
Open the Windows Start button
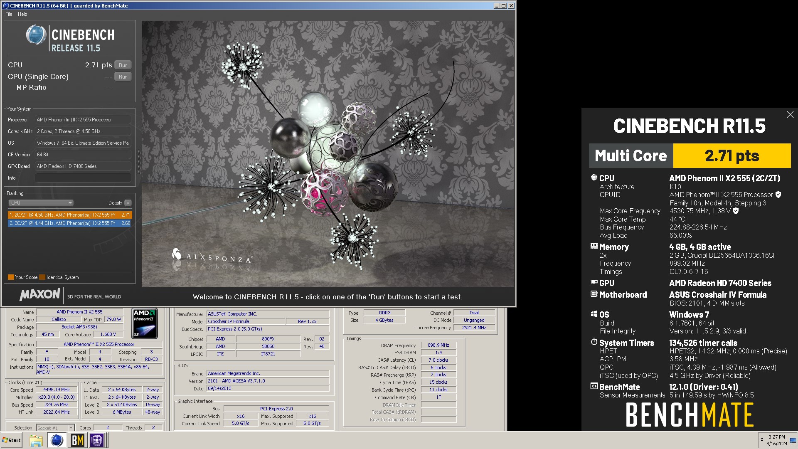coord(11,440)
